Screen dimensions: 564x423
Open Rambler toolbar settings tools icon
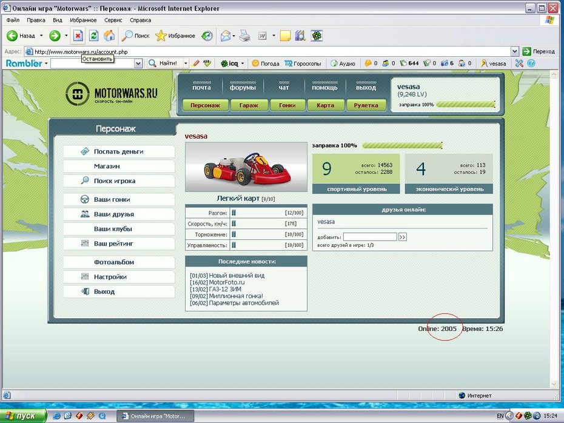click(519, 63)
